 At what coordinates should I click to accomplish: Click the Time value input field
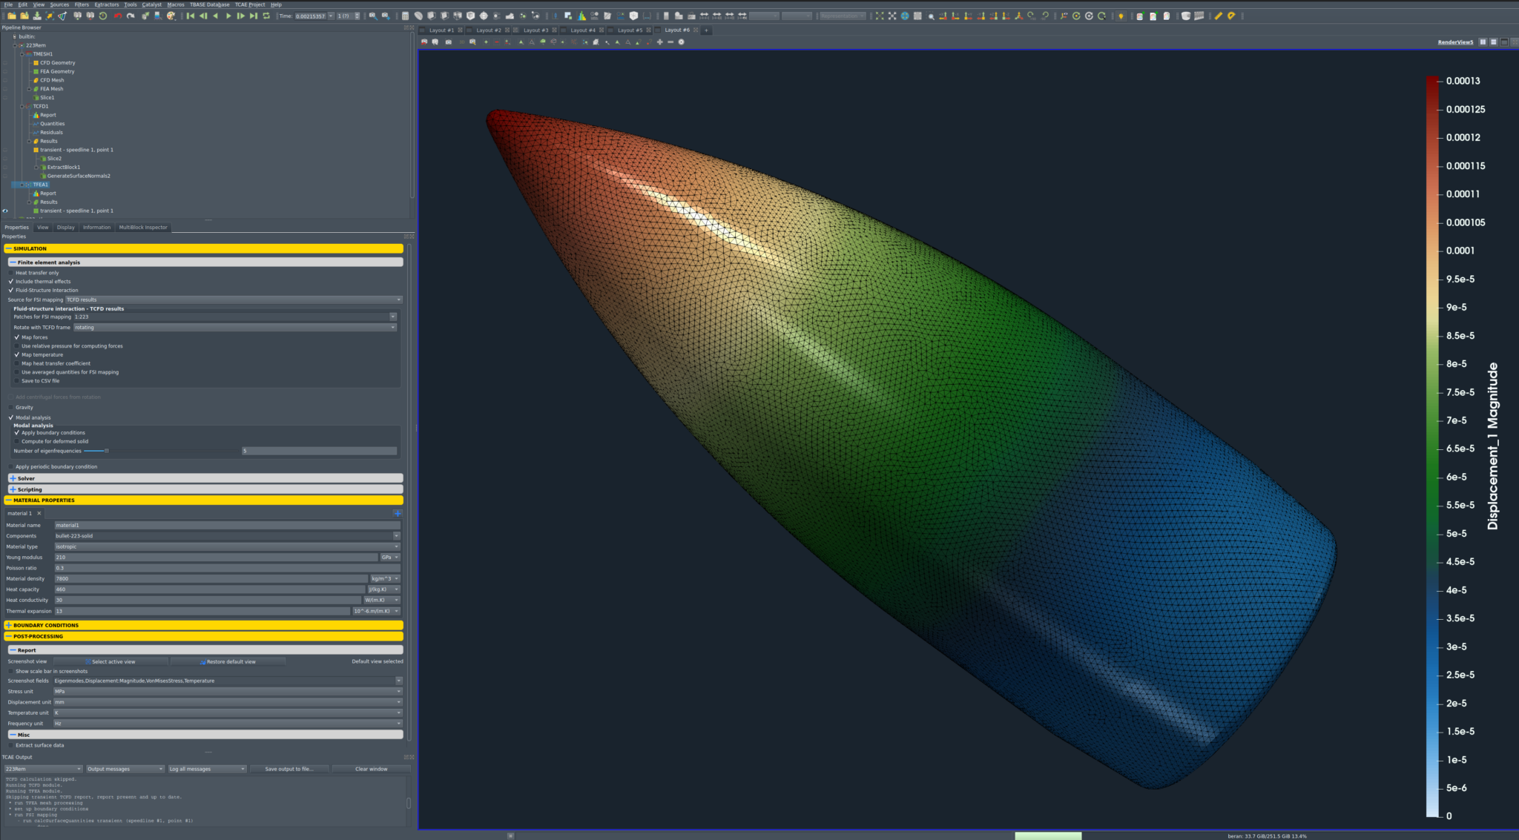[x=310, y=15]
